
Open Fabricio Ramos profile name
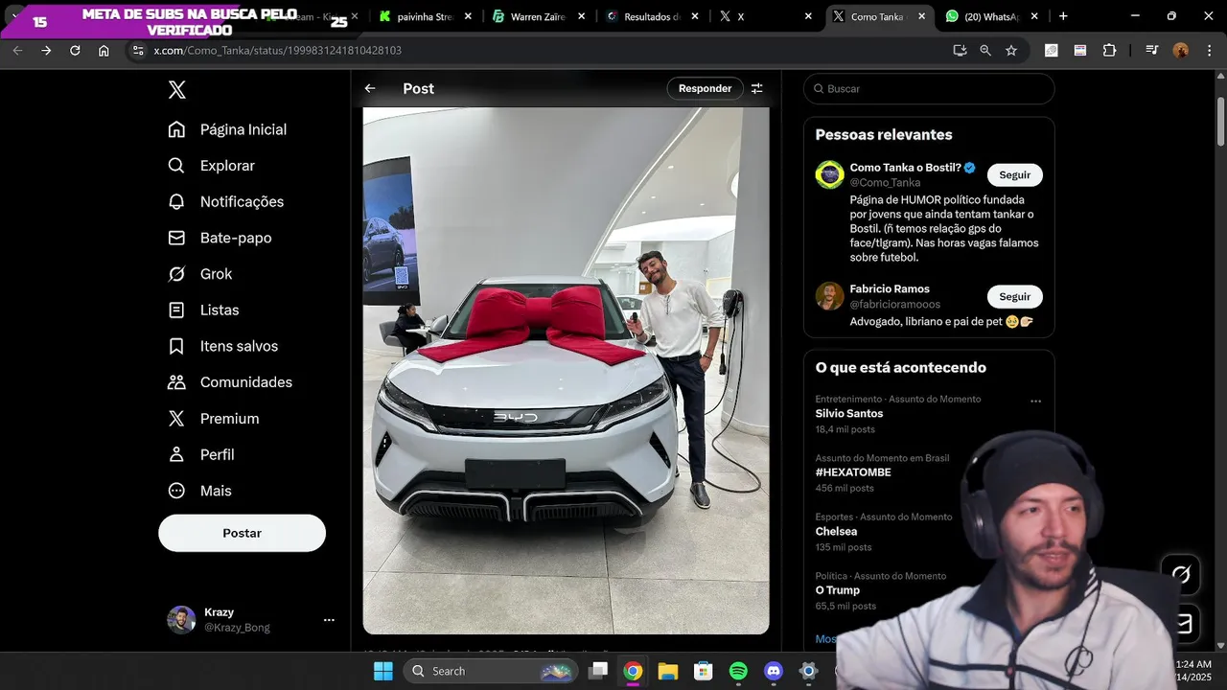[890, 288]
